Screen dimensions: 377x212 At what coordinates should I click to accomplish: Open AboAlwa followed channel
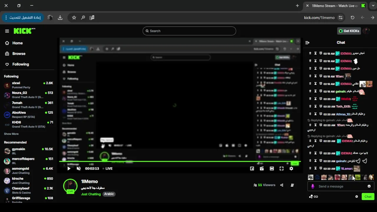(28, 115)
